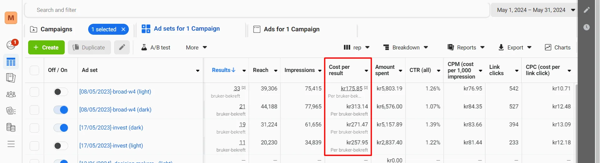Screen dimensions: 600x163
Task: Click the Ads for 1 Campaign window icon
Action: (257, 29)
